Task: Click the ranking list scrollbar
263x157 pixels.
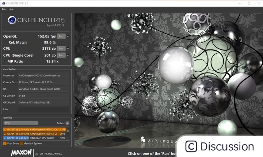Action: point(68,134)
